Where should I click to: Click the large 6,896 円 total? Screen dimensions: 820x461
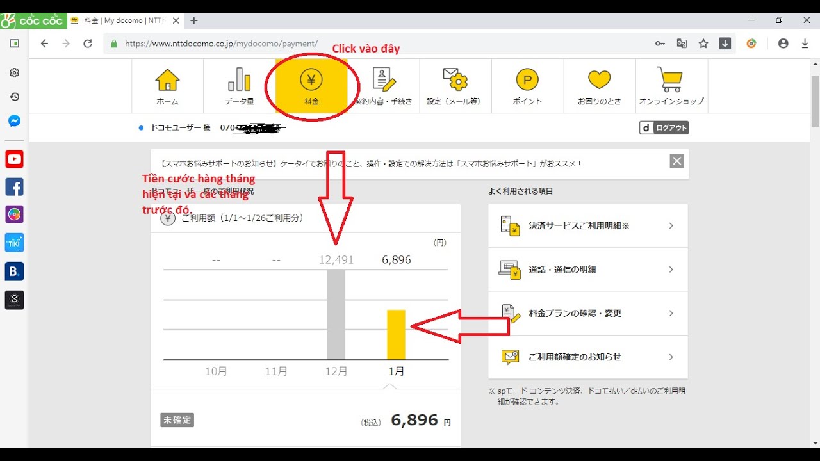(x=420, y=420)
